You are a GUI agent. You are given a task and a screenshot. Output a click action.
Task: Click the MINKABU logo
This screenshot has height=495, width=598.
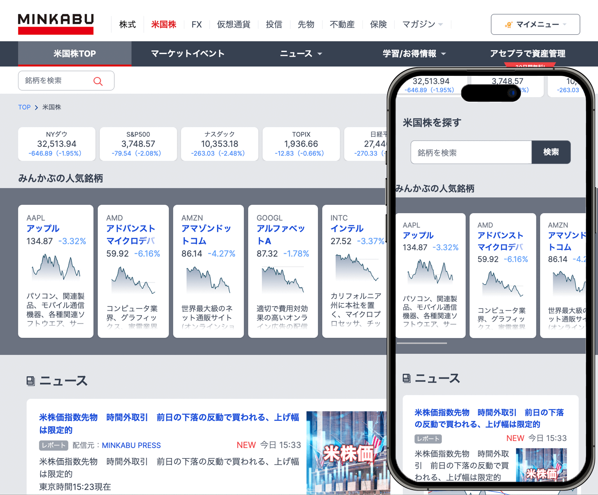[x=56, y=24]
